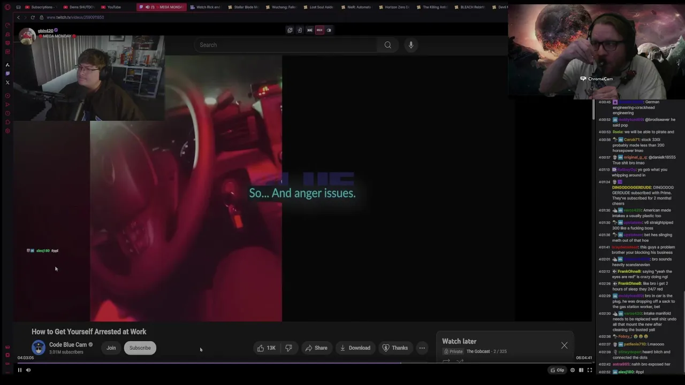Open GX Control speedometer sidebar icon
This screenshot has height=385, width=685.
tap(7, 25)
